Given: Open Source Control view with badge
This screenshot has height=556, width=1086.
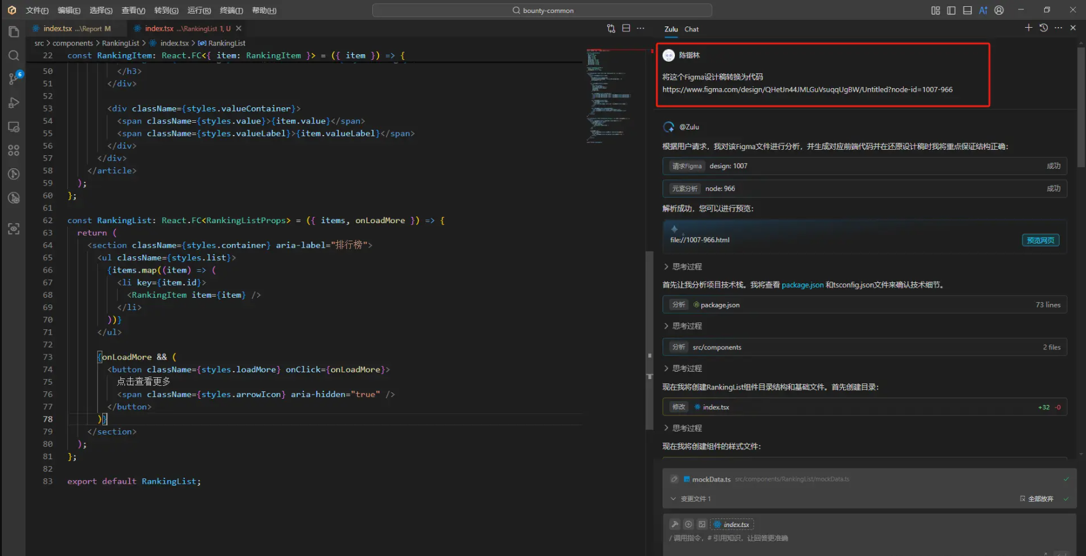Looking at the screenshot, I should tap(14, 78).
